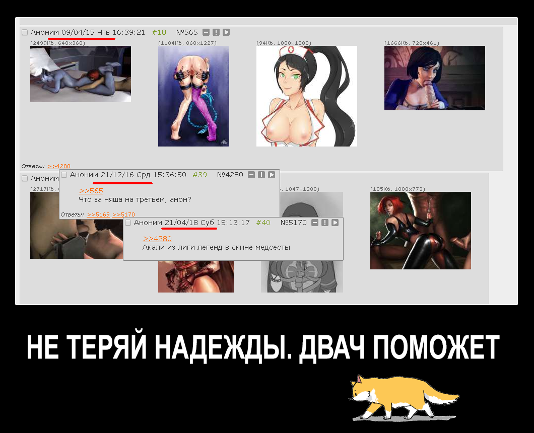Screen dimensions: 534x433
Task: Click the date 21/12/16 Срд 15:36:50
Action: pyautogui.click(x=144, y=175)
